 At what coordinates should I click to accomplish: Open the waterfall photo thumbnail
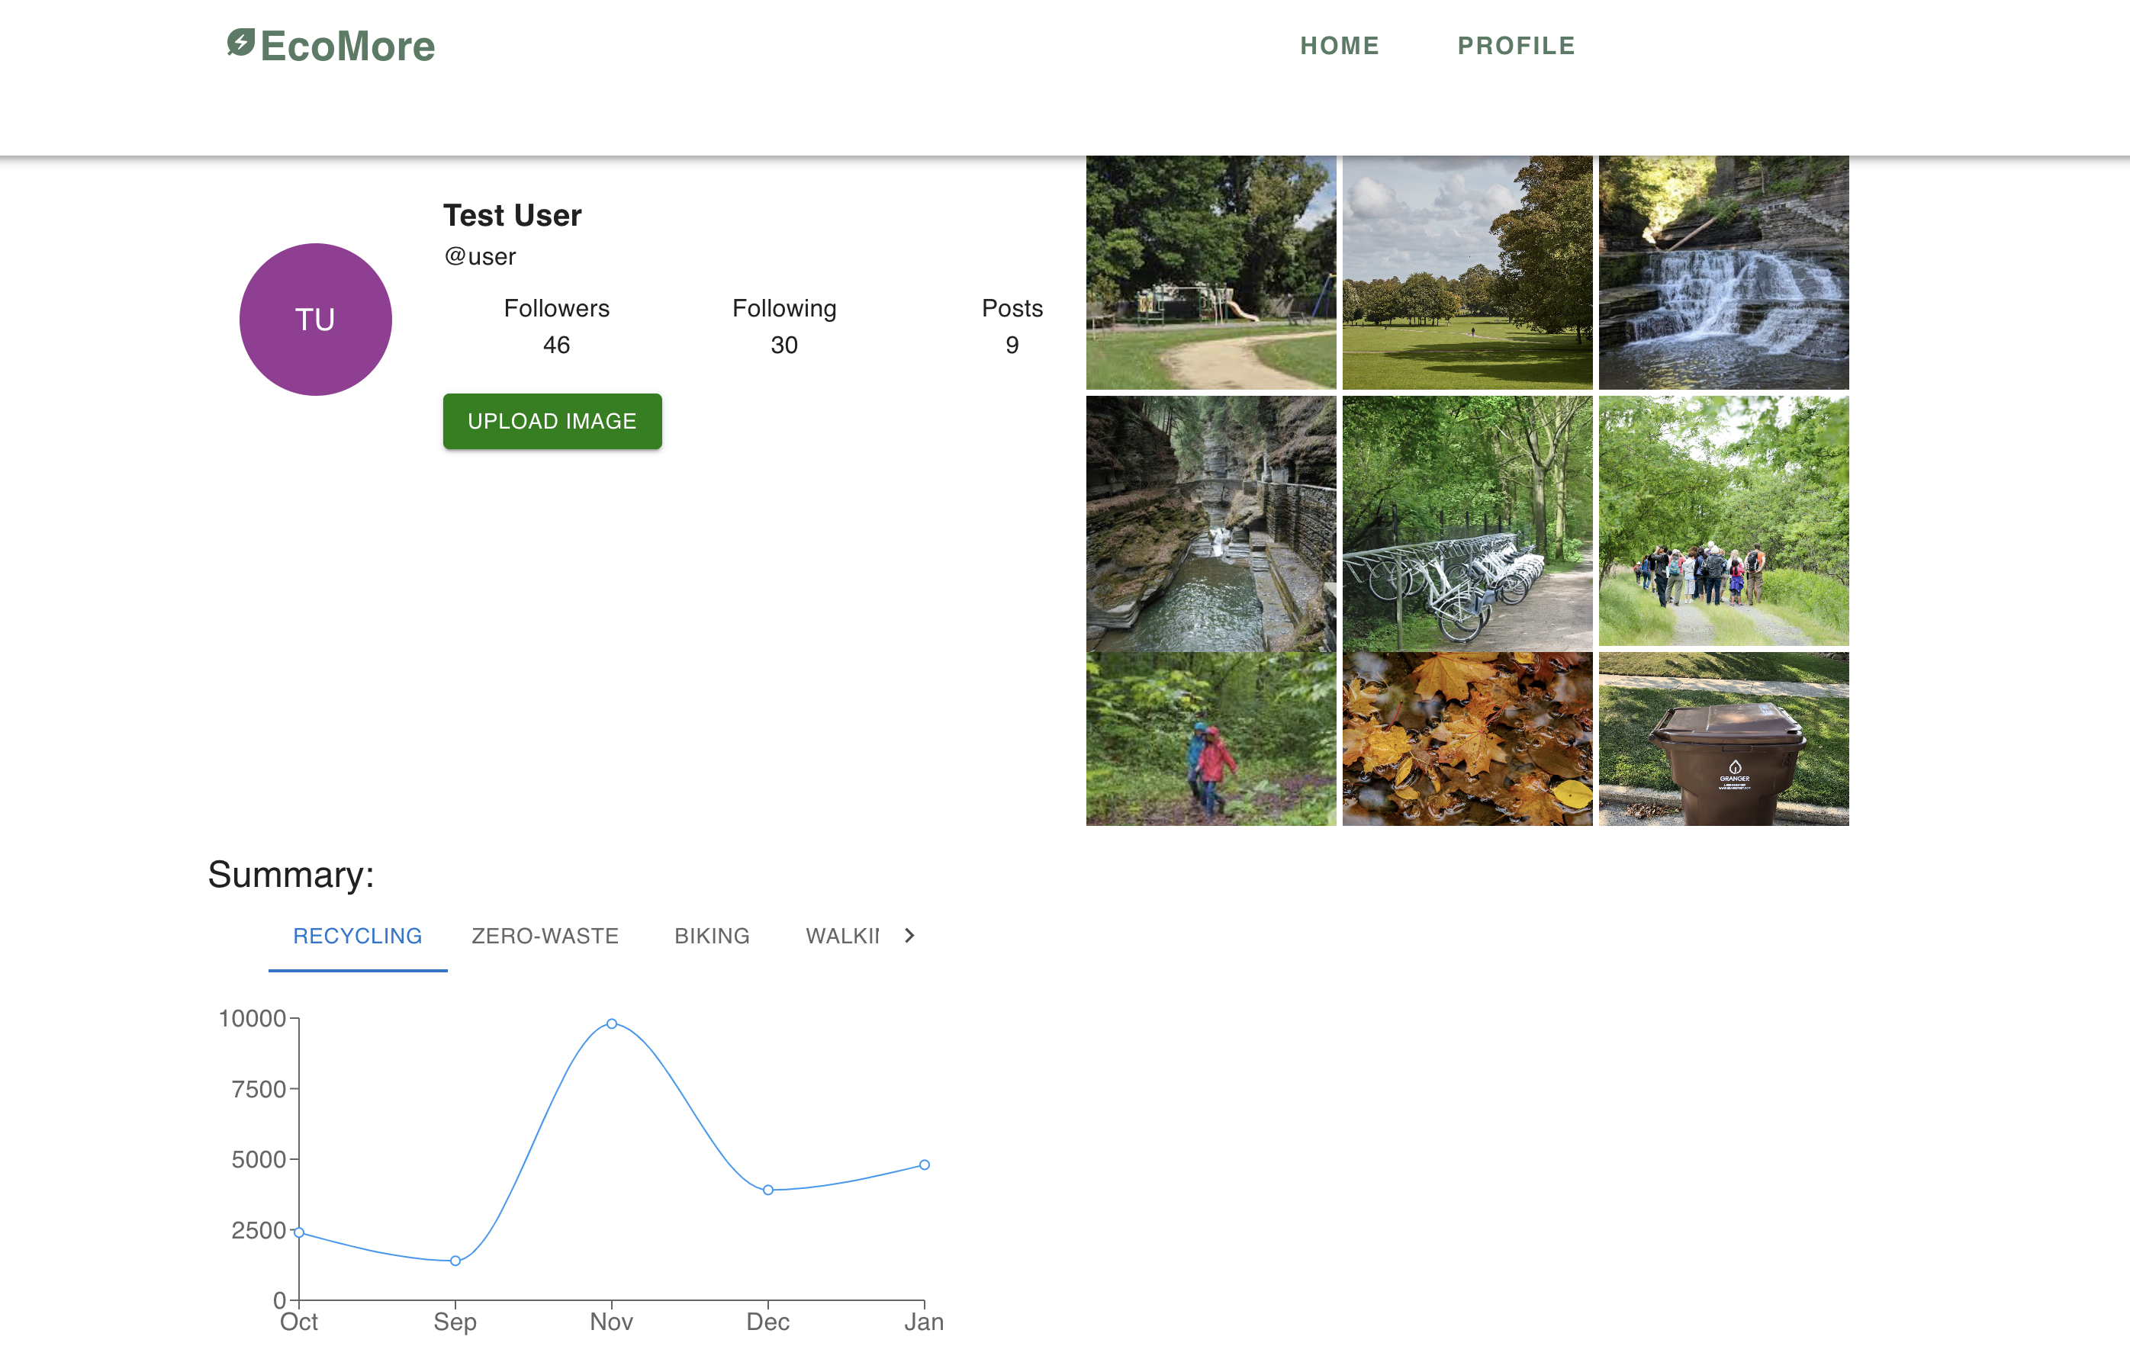point(1723,272)
